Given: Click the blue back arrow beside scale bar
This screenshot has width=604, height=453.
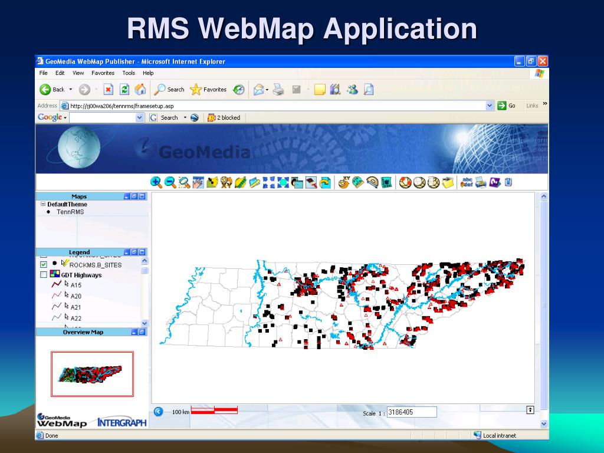Looking at the screenshot, I should (158, 412).
